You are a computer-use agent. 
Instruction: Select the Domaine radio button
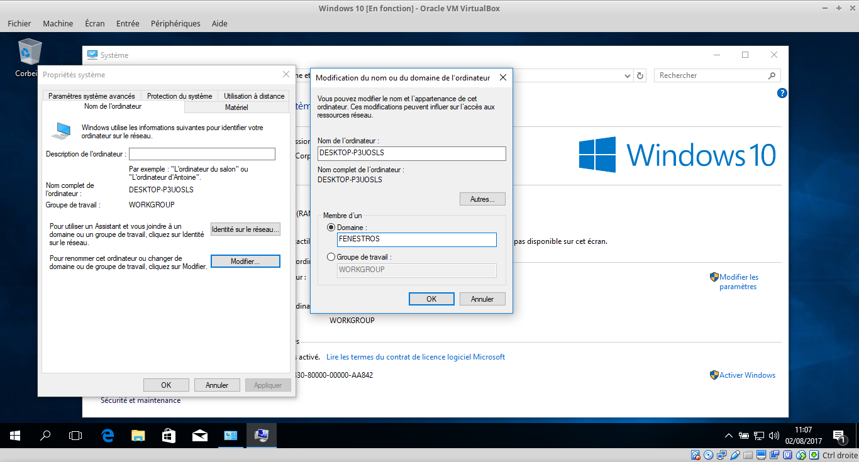[331, 227]
